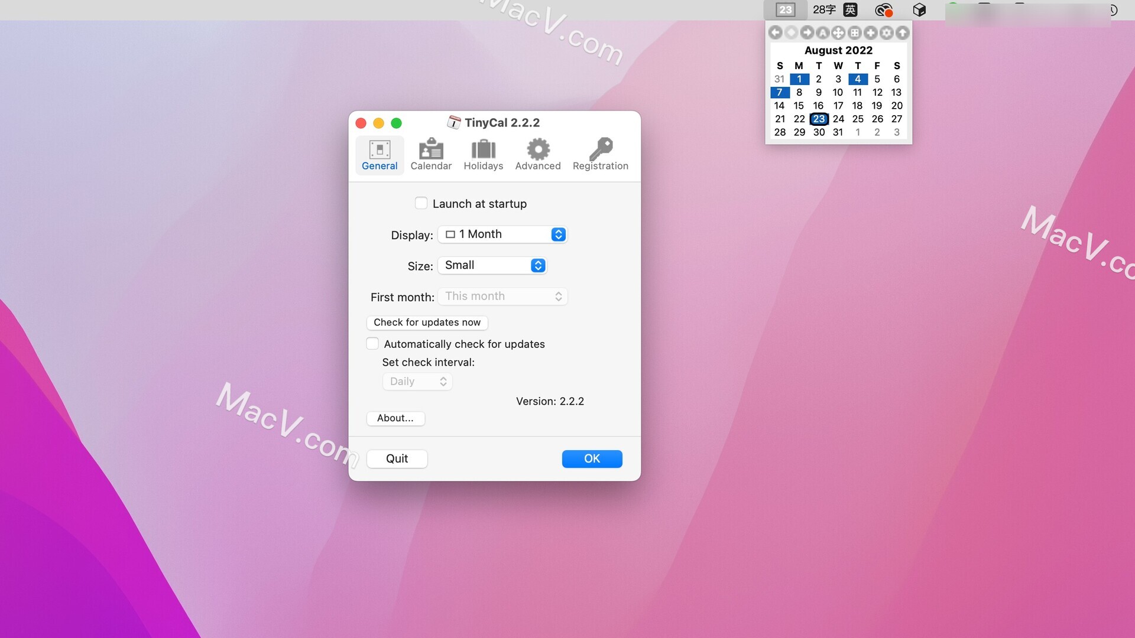Open the Daily check interval dropdown
This screenshot has width=1135, height=638.
coord(417,382)
